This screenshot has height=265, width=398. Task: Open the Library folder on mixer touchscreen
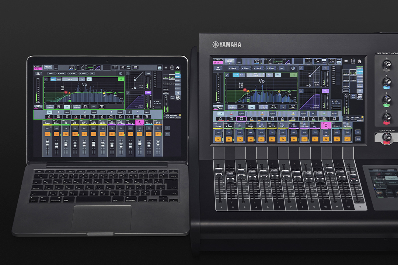(x=218, y=68)
